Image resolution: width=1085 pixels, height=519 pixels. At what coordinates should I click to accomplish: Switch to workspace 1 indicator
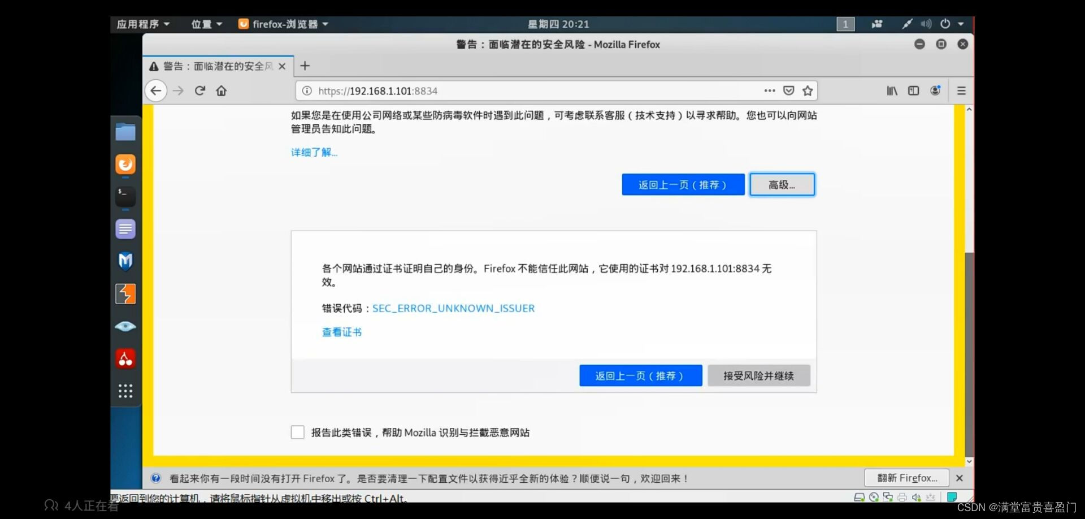pyautogui.click(x=845, y=24)
